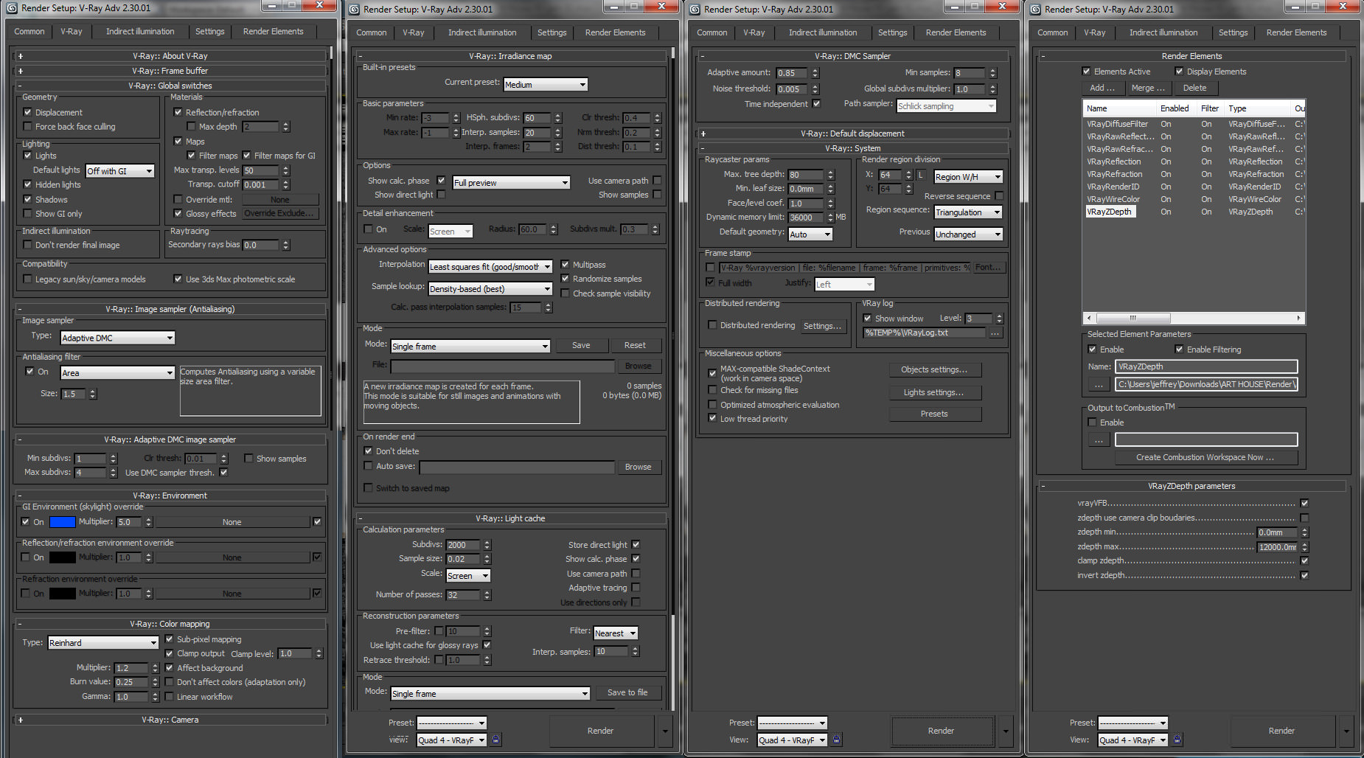1364x758 pixels.
Task: Open Default lights dropdown (Off with GI)
Action: point(120,171)
